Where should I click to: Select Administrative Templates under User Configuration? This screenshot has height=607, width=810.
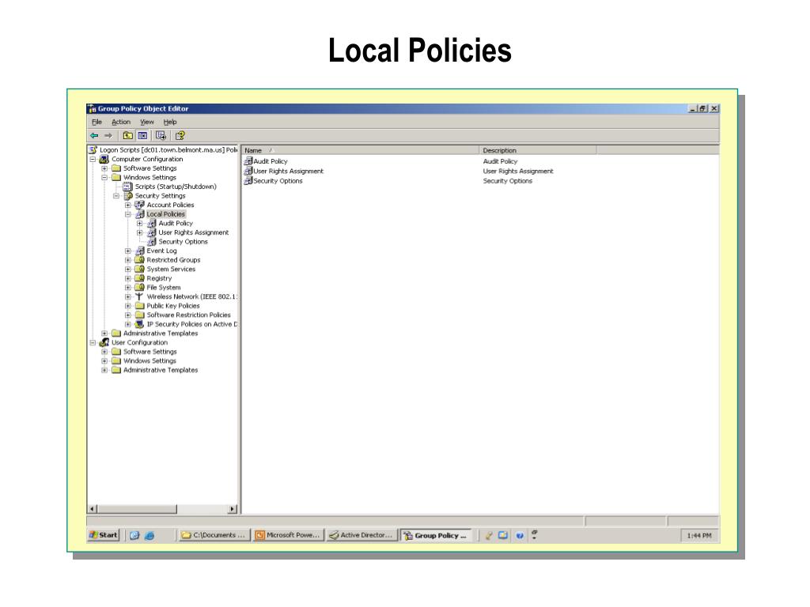tap(160, 370)
